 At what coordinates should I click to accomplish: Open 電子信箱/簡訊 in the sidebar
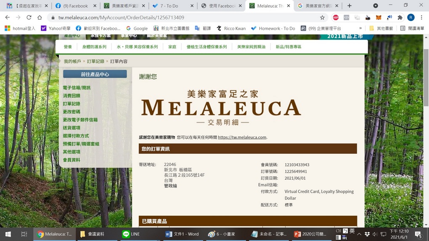tap(77, 88)
